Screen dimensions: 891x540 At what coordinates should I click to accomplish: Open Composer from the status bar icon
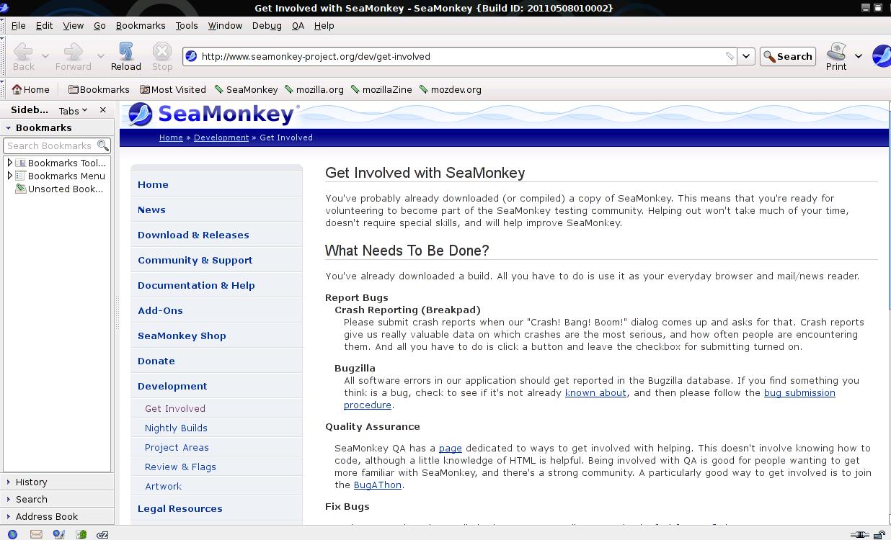59,534
